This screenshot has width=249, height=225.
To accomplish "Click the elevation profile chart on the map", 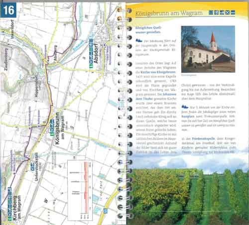I will pos(80,190).
